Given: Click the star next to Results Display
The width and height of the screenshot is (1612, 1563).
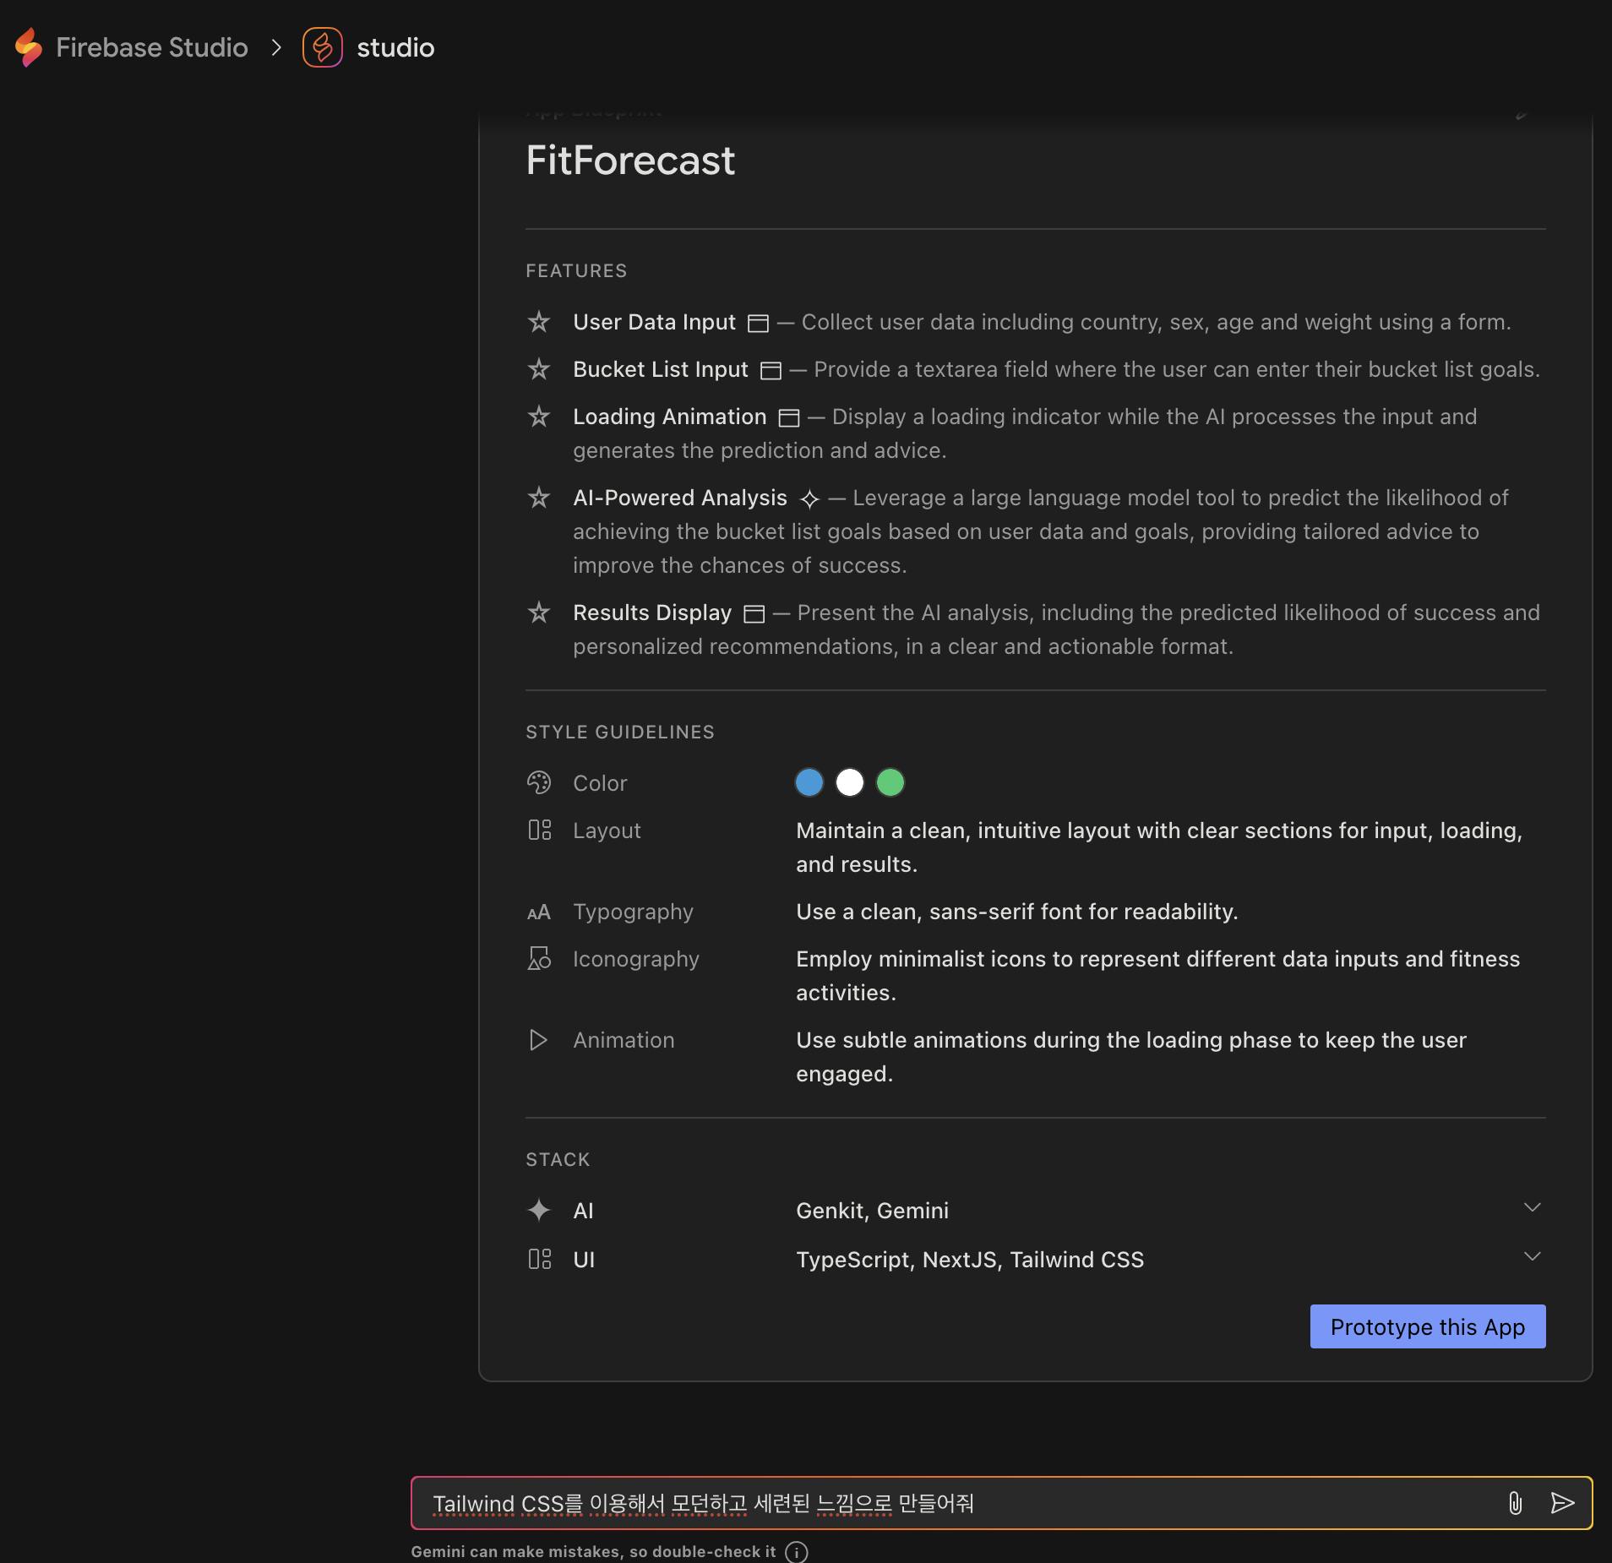Looking at the screenshot, I should (x=539, y=613).
